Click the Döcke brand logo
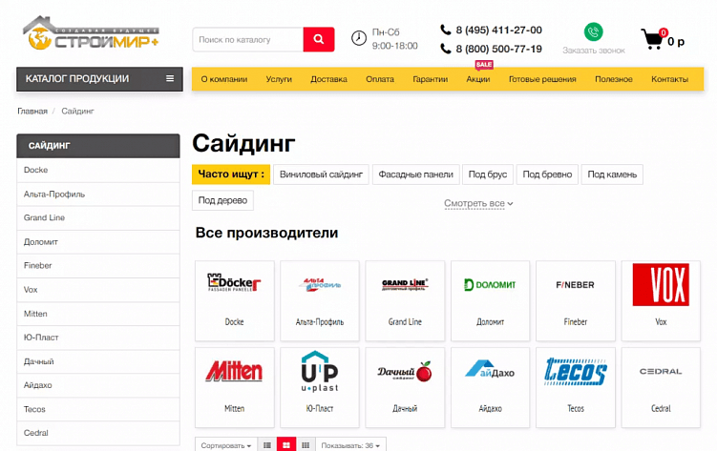 click(x=234, y=283)
